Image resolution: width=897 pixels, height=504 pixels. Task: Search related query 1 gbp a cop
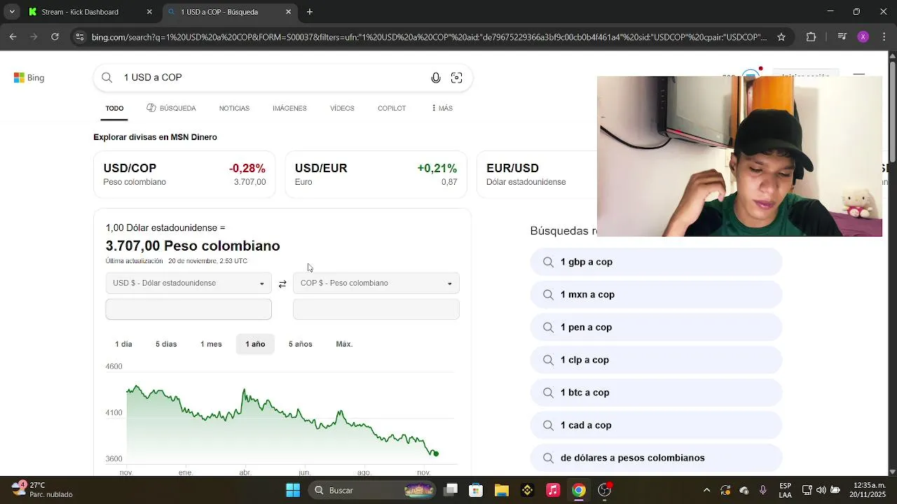[656, 262]
